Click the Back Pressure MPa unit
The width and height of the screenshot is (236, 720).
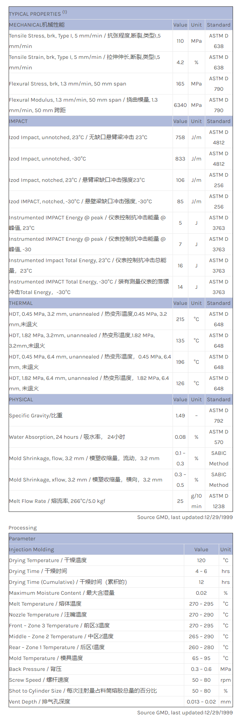click(x=225, y=669)
